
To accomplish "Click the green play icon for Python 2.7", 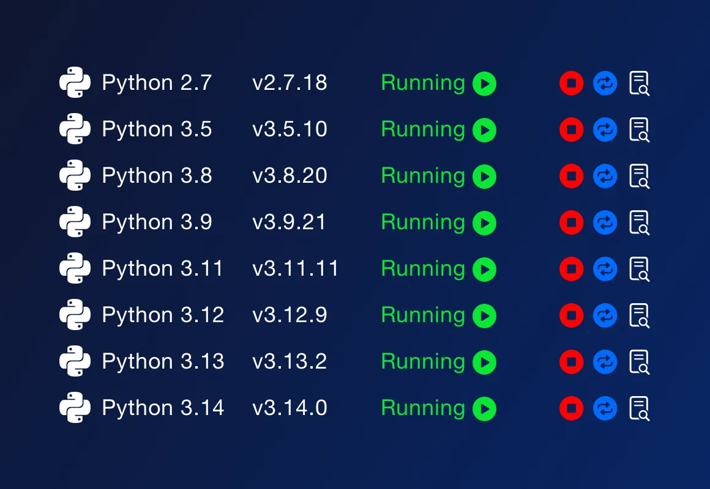I will [x=485, y=84].
